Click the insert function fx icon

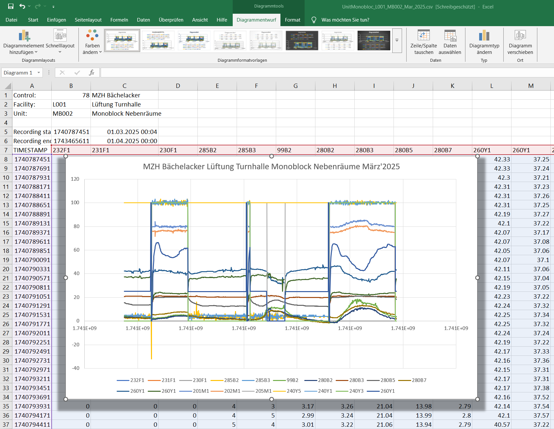coord(92,73)
